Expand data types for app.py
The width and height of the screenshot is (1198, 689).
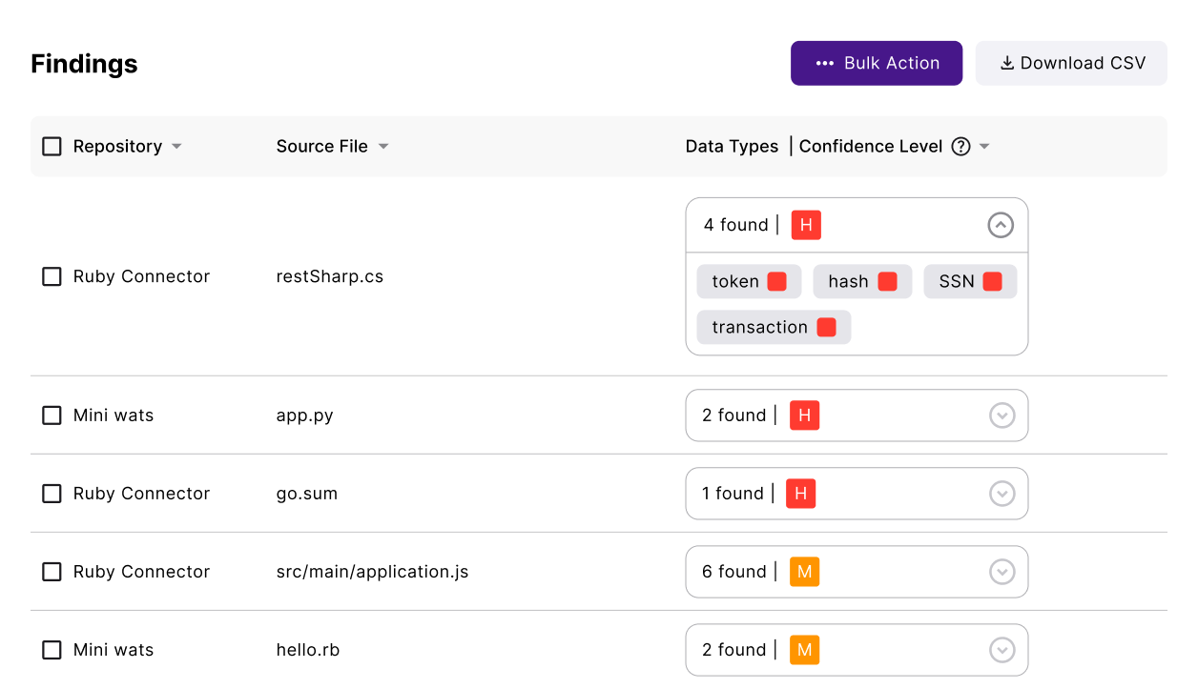(1002, 415)
